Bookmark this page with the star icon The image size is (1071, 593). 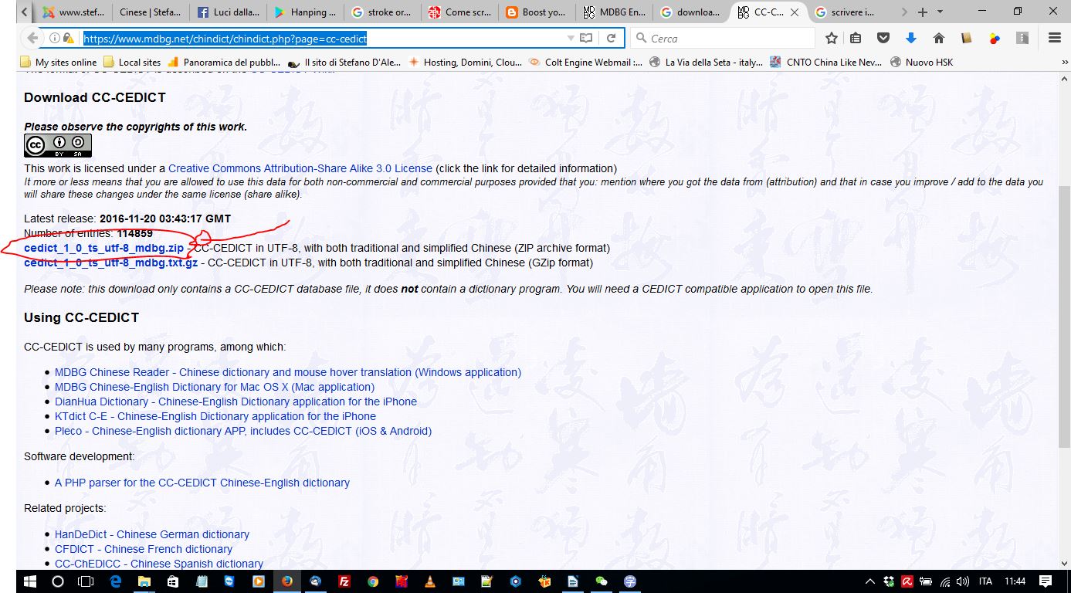[832, 38]
